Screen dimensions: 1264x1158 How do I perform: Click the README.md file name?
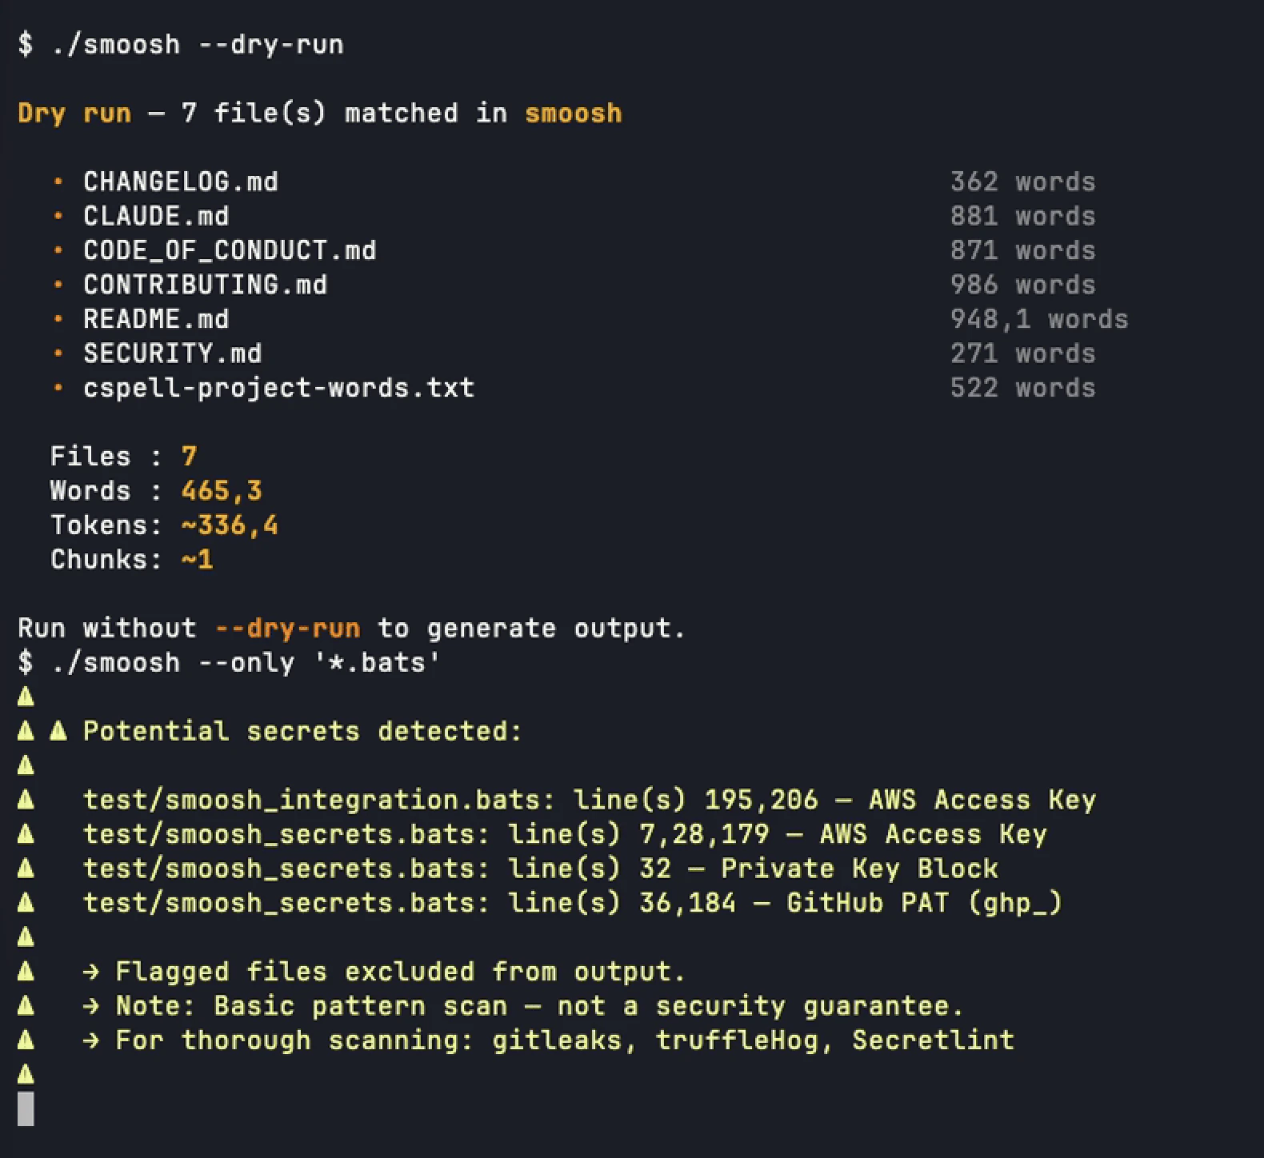click(x=156, y=319)
